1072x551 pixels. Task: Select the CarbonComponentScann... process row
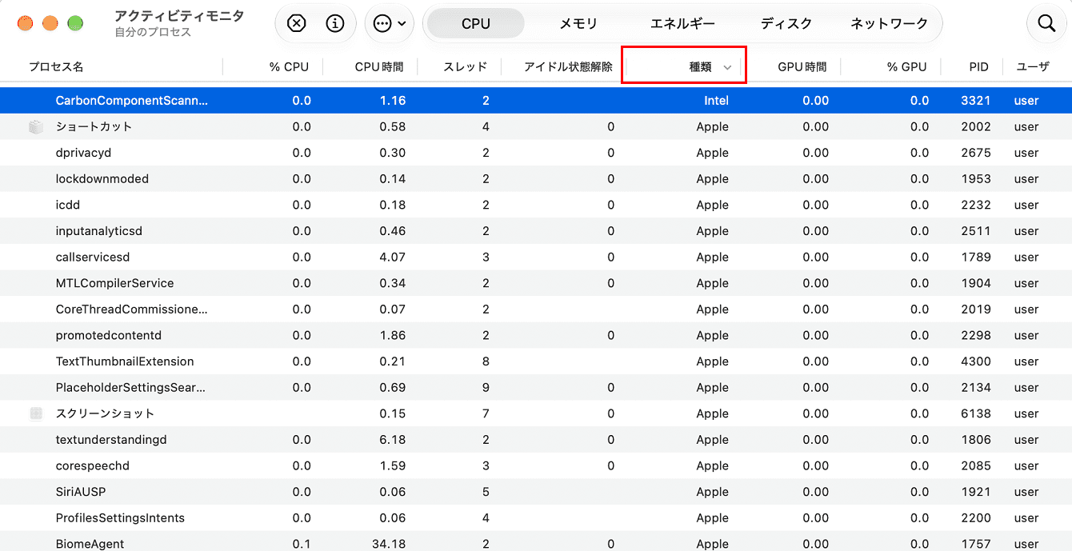coord(536,101)
